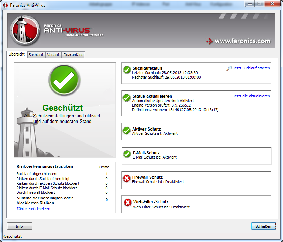Click the Faronics app icon in the title bar
Image resolution: width=283 pixels, height=242 pixels.
[6, 5]
